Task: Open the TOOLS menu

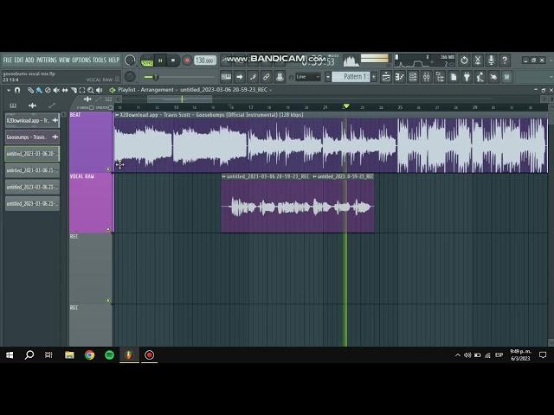Action: coord(100,60)
